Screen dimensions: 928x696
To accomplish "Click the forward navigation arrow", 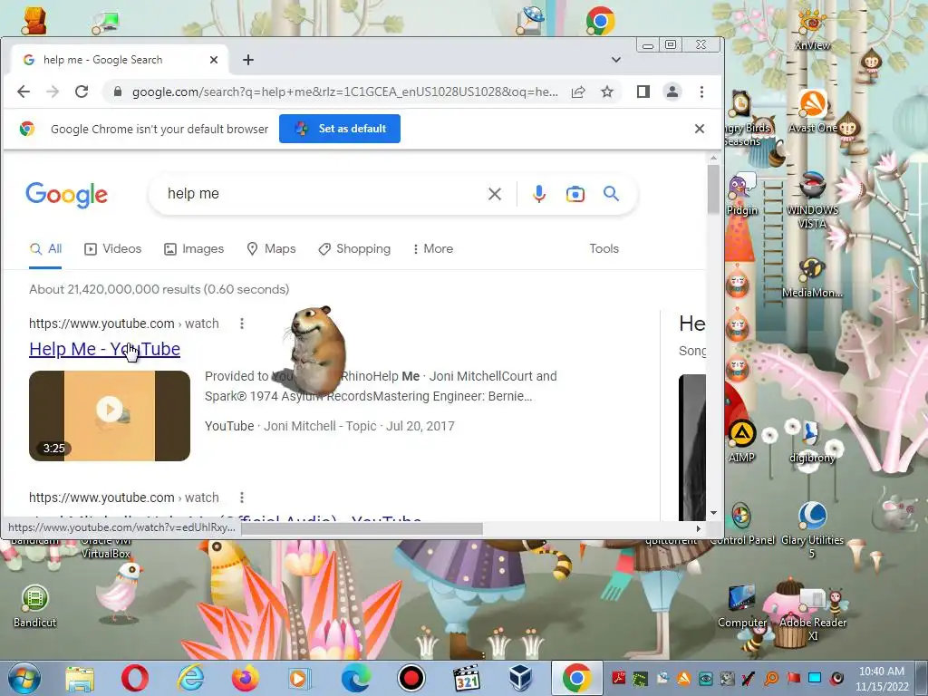I will 53,92.
